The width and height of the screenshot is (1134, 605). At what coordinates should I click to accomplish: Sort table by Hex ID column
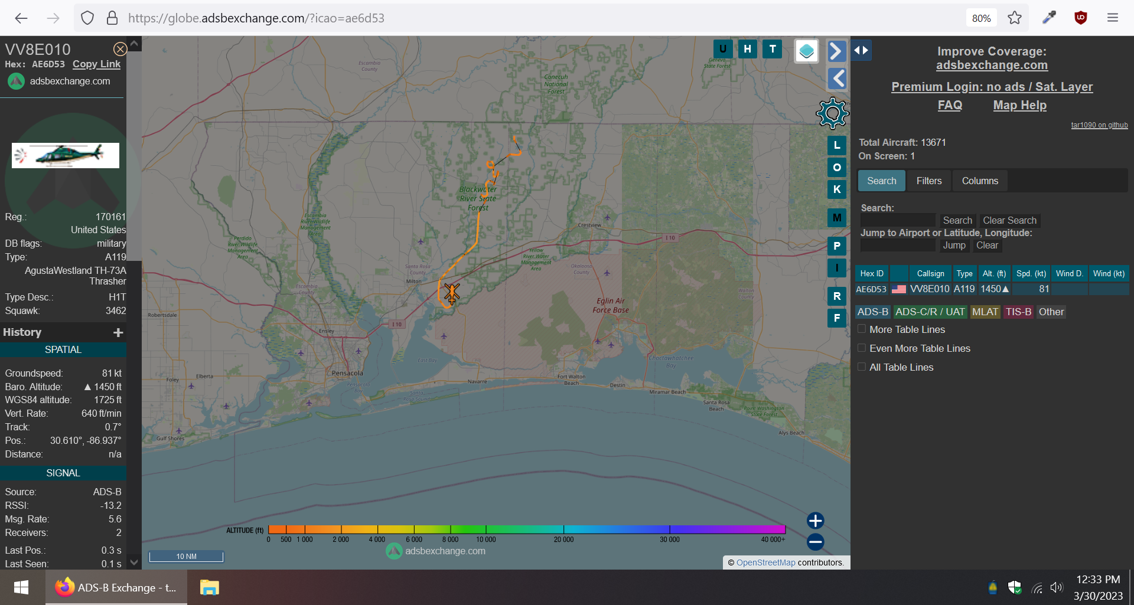(x=872, y=274)
